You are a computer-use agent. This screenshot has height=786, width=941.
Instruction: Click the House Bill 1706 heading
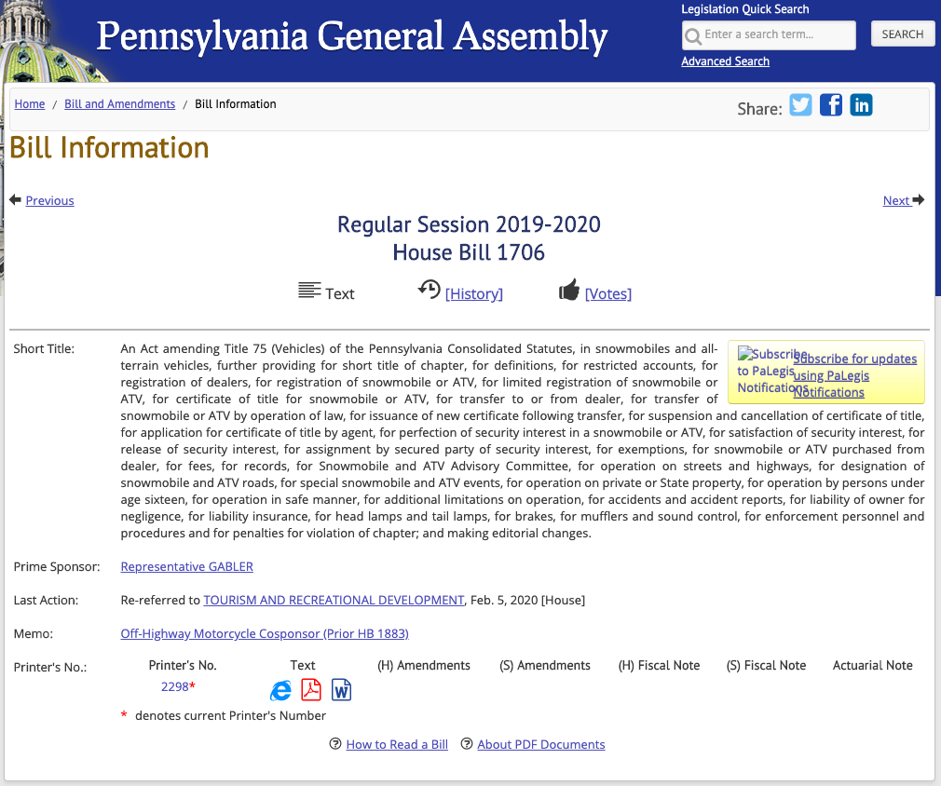point(469,252)
